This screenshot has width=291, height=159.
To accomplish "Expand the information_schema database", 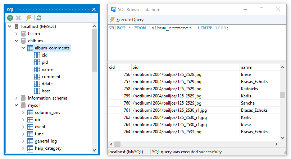I will click(17, 98).
